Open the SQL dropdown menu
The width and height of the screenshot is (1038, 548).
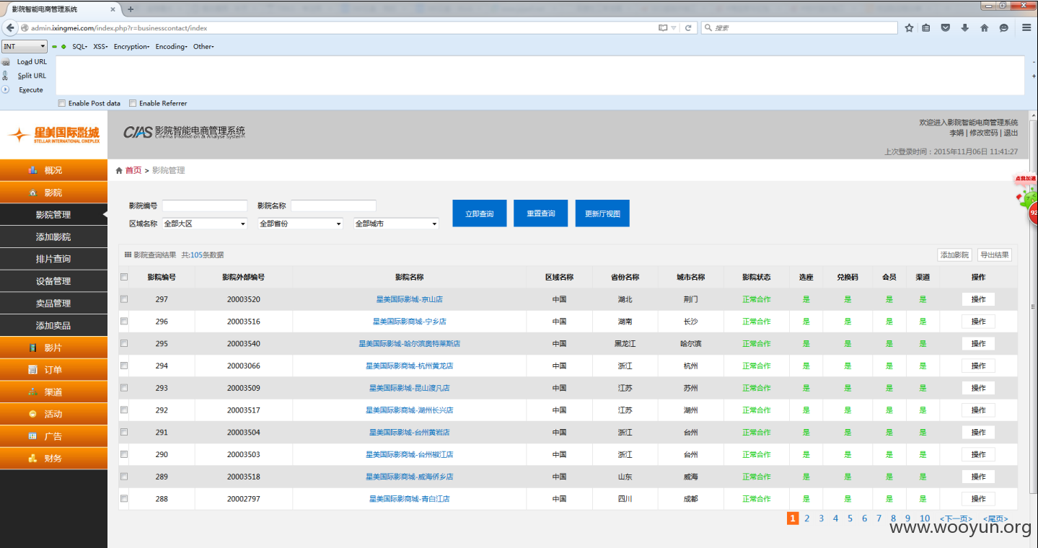tap(79, 47)
